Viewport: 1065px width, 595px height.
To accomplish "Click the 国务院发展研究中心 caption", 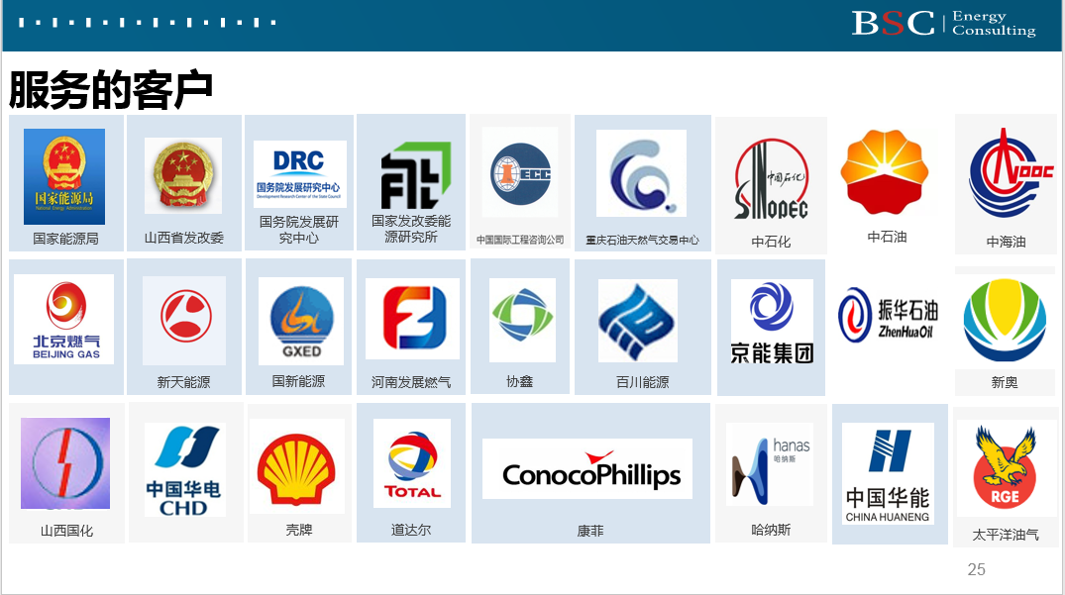I will (299, 230).
